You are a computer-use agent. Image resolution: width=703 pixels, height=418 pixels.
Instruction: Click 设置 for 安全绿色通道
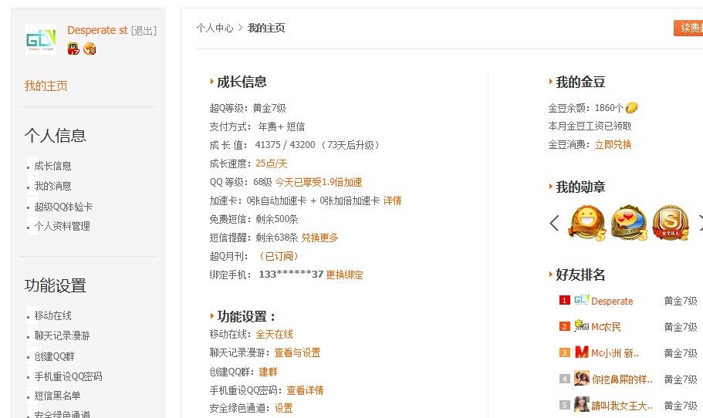[283, 408]
